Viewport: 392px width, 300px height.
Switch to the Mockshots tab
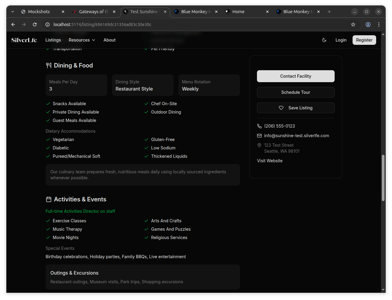(x=39, y=12)
